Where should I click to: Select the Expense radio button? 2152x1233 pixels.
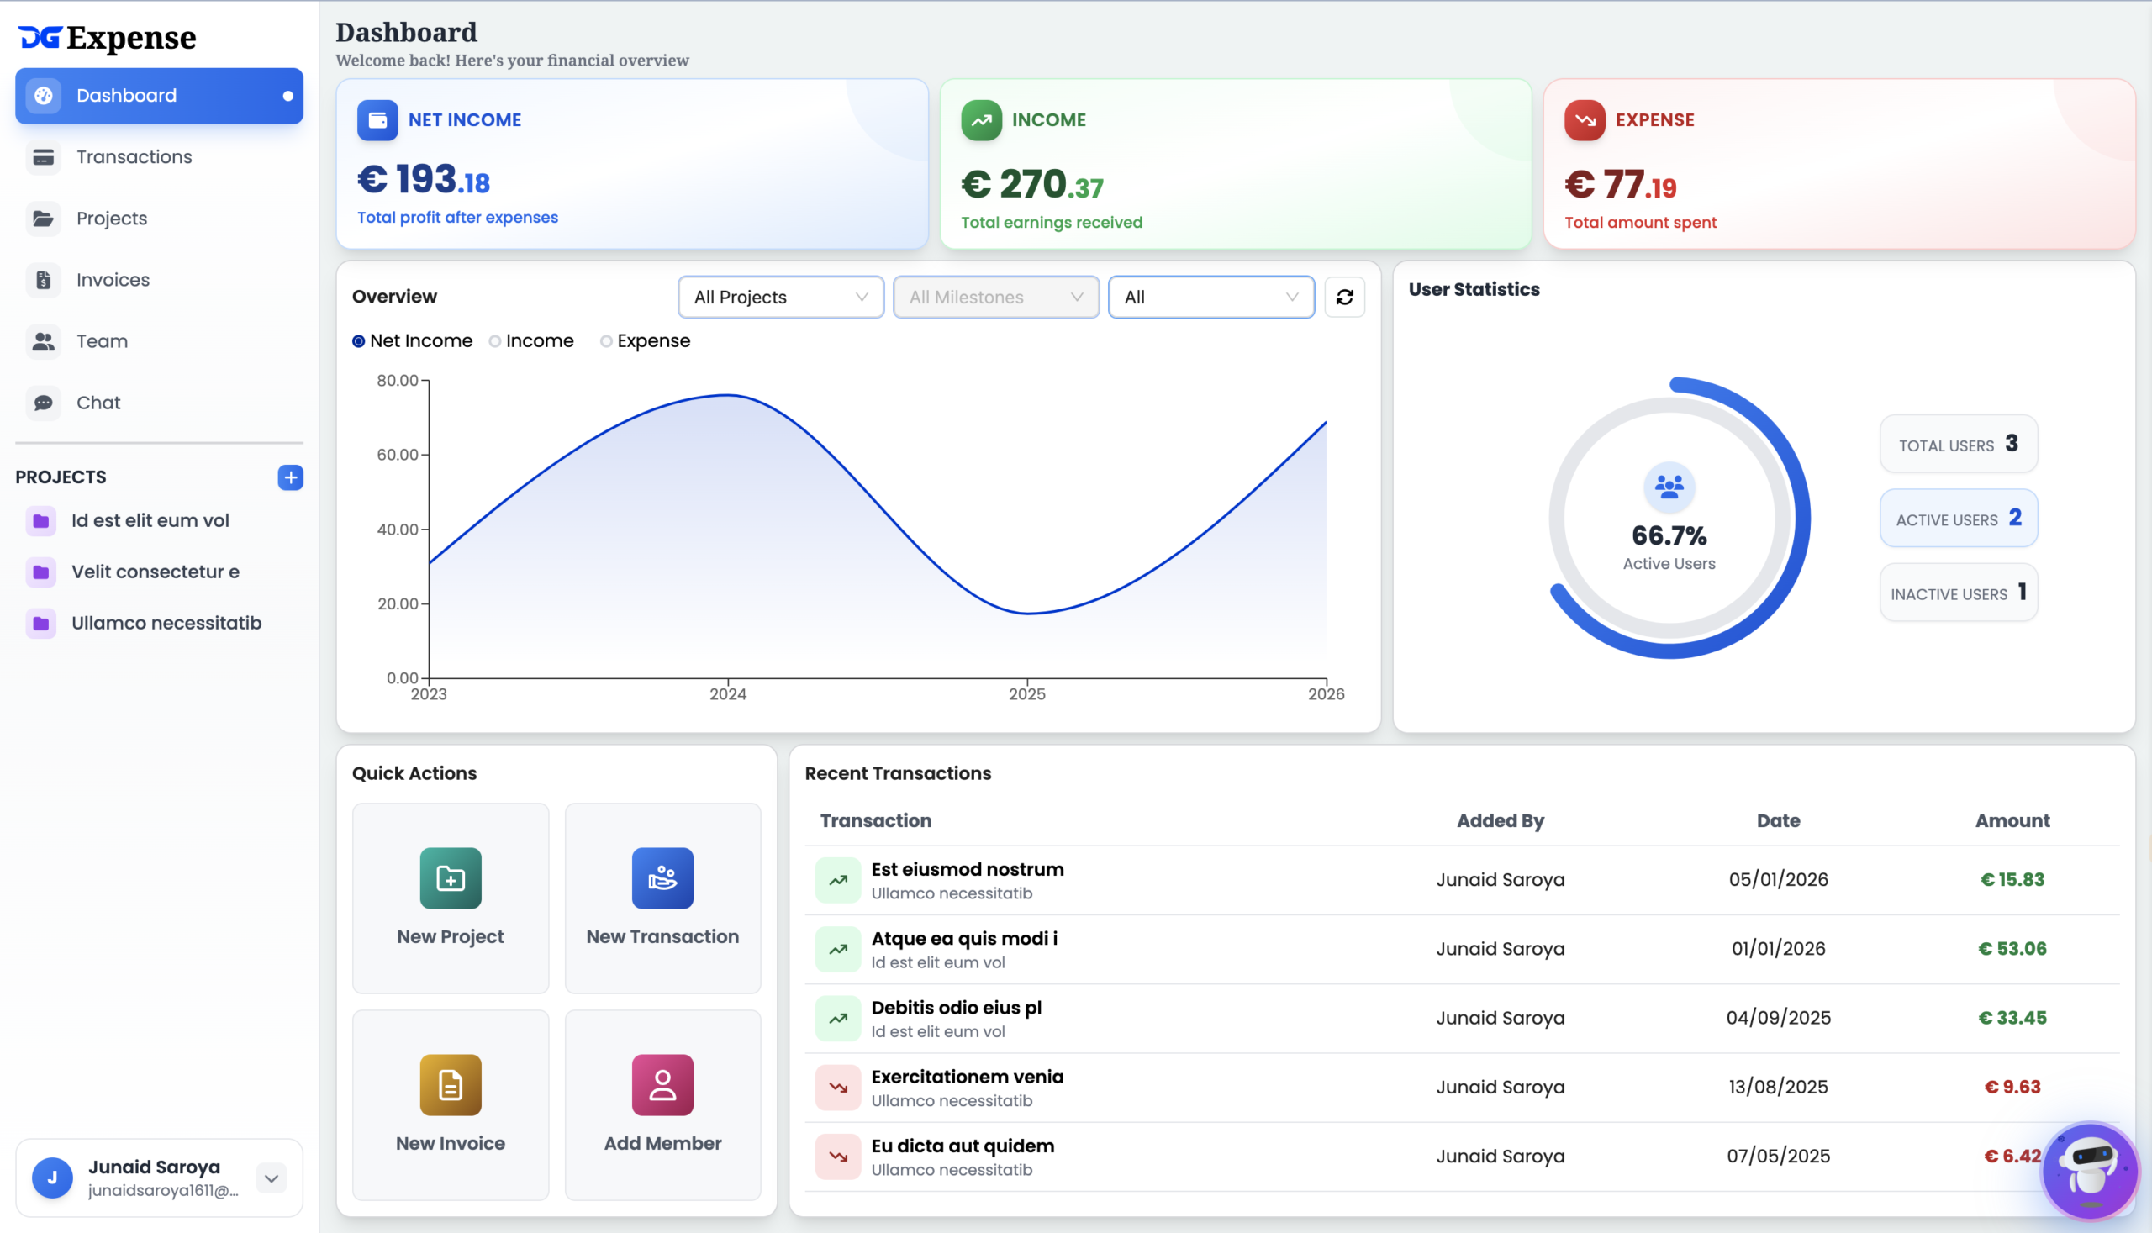[x=606, y=341]
